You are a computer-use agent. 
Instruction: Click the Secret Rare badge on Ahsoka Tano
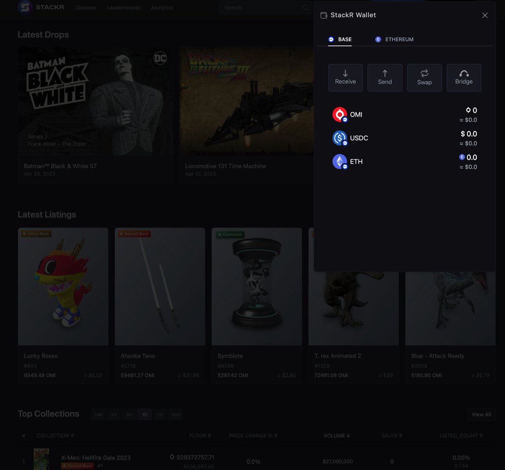[x=134, y=234]
